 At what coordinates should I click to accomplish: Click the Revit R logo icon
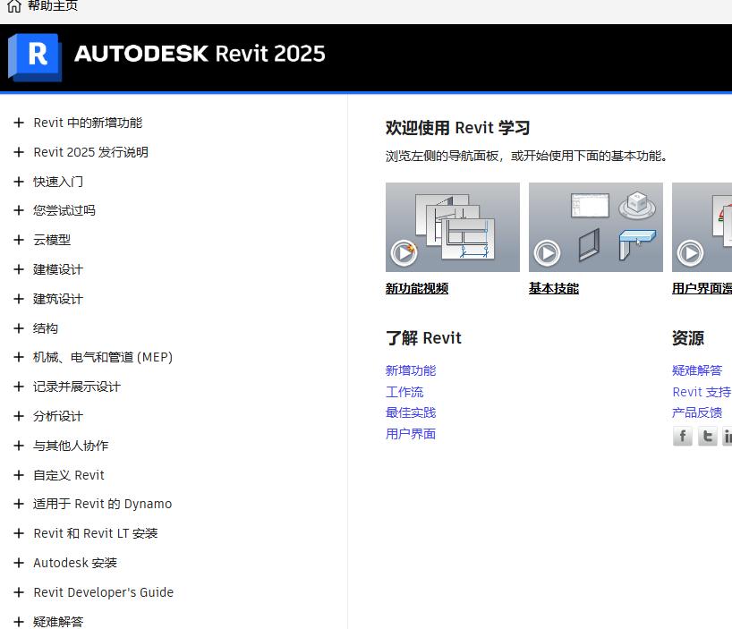coord(35,56)
